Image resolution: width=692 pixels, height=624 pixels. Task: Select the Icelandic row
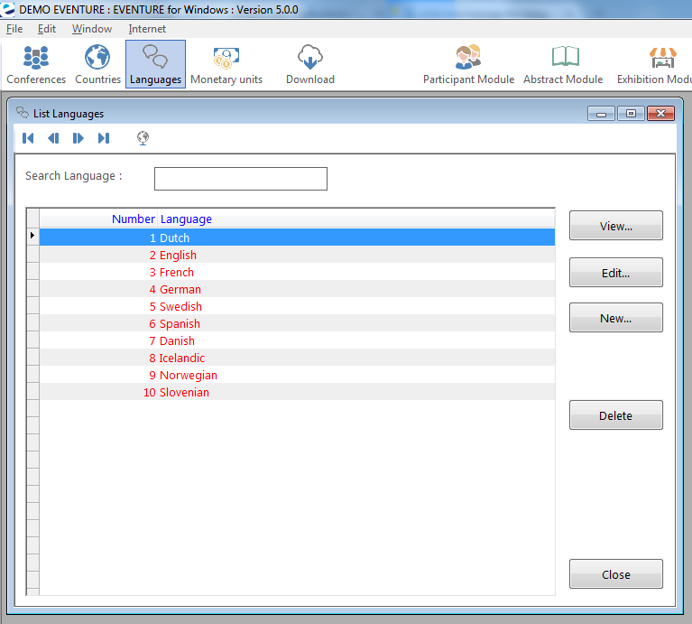297,359
